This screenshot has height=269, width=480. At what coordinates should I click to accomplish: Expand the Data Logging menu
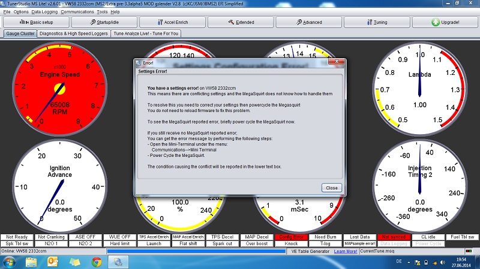44,11
